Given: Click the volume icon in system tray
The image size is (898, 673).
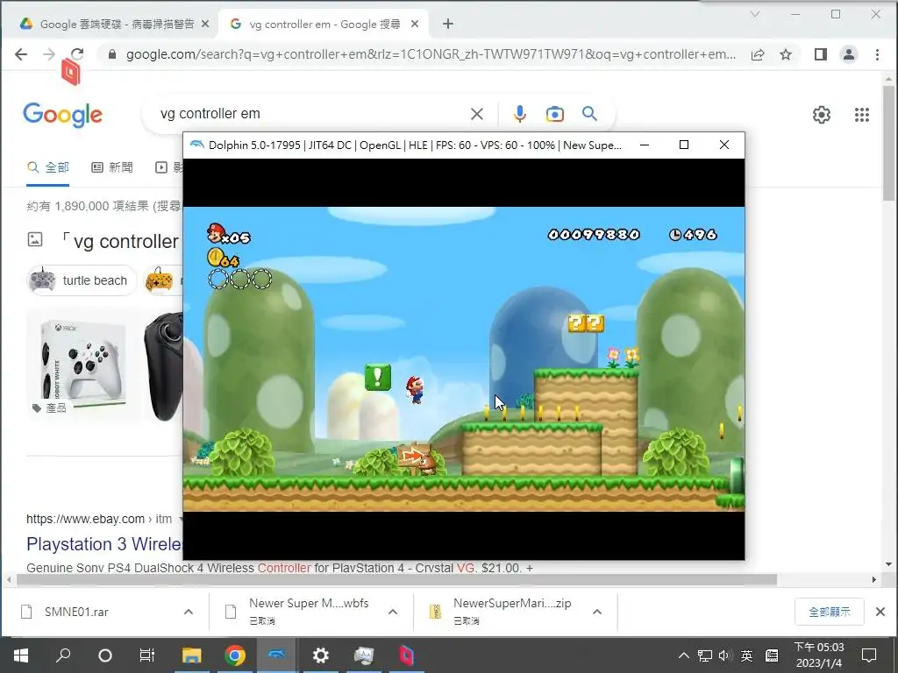Looking at the screenshot, I should coord(725,655).
